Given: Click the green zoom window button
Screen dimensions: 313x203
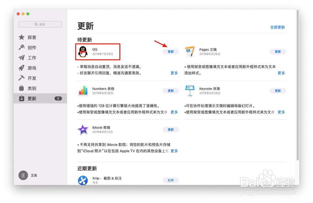Looking at the screenshot, I should (28, 14).
